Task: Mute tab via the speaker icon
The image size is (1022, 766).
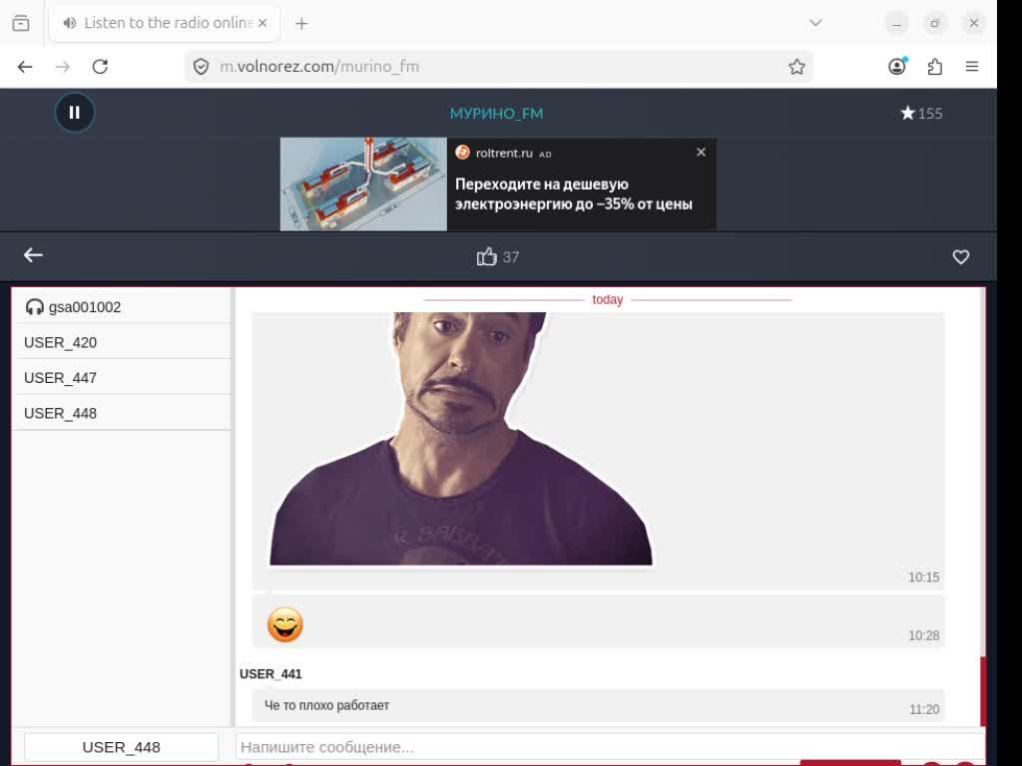Action: (69, 23)
